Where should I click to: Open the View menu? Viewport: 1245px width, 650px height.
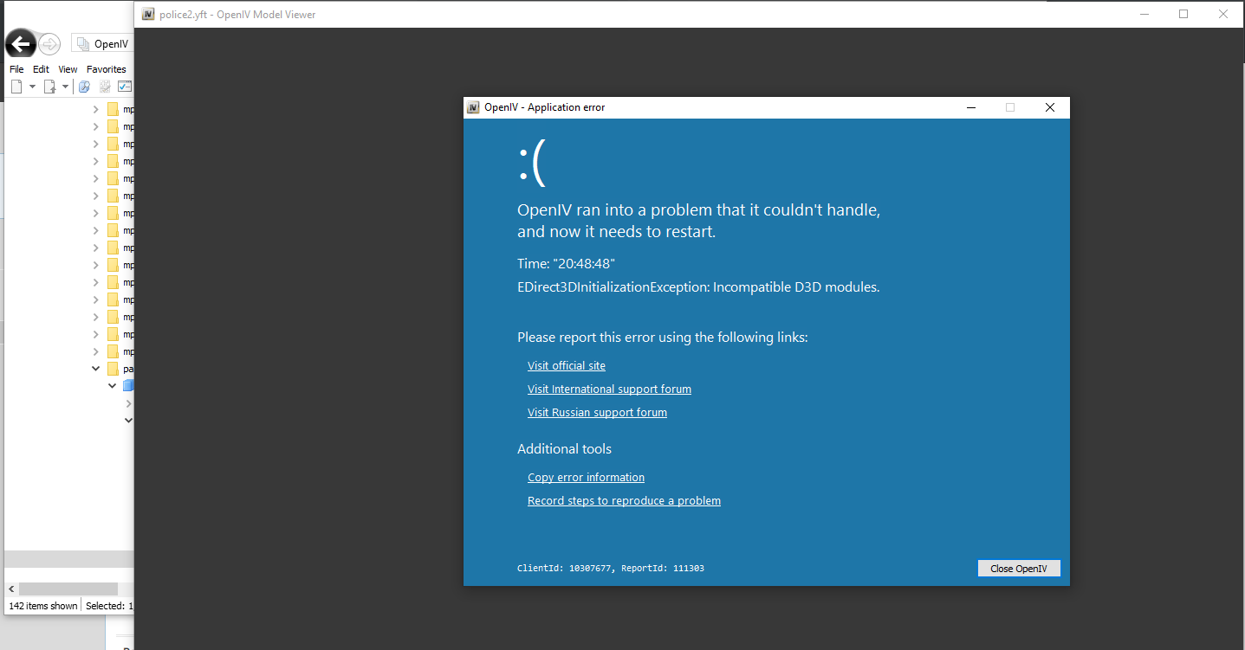point(68,69)
